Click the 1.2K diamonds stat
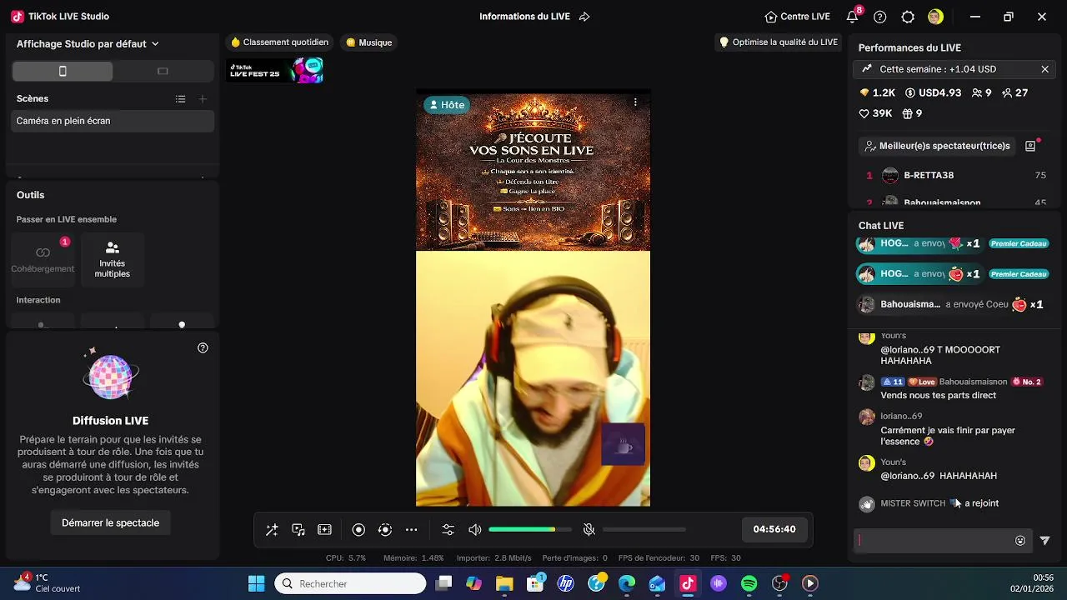 point(877,92)
